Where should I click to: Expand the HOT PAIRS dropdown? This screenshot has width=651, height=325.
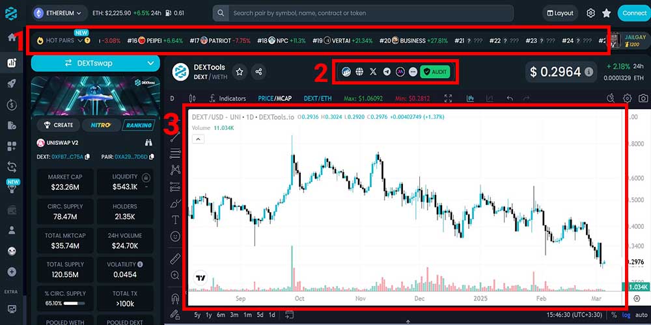[81, 40]
